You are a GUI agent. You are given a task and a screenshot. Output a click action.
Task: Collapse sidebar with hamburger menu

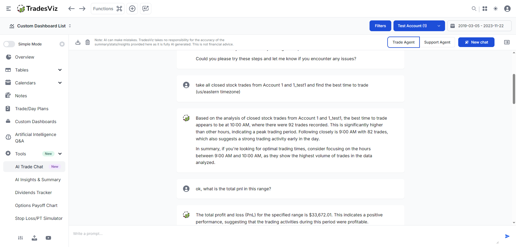click(9, 9)
